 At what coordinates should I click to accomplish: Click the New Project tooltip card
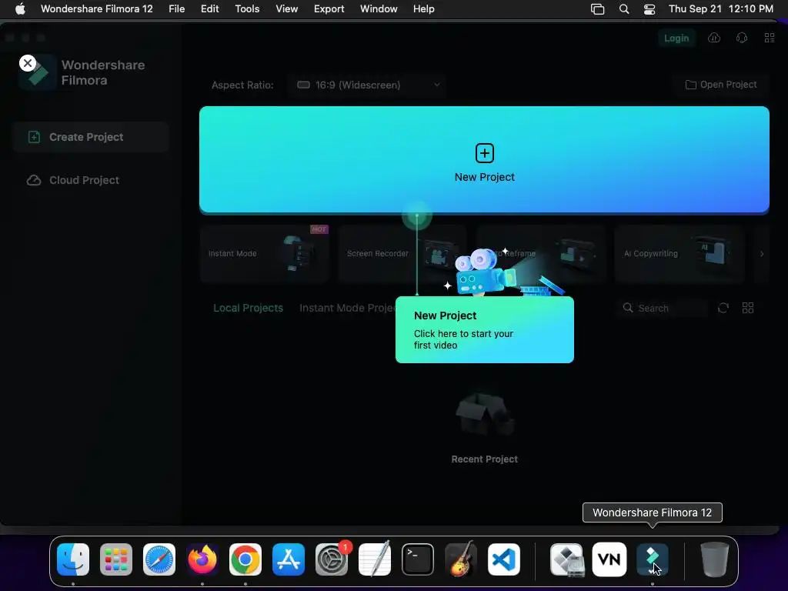485,329
